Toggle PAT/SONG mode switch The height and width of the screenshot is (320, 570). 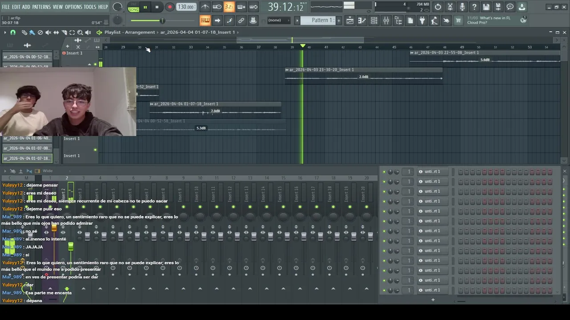pos(134,7)
